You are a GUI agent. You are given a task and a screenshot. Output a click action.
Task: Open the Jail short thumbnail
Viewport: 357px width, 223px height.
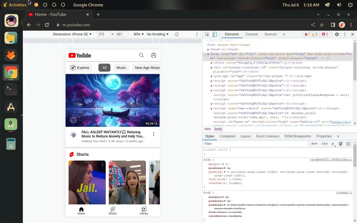pos(87,183)
